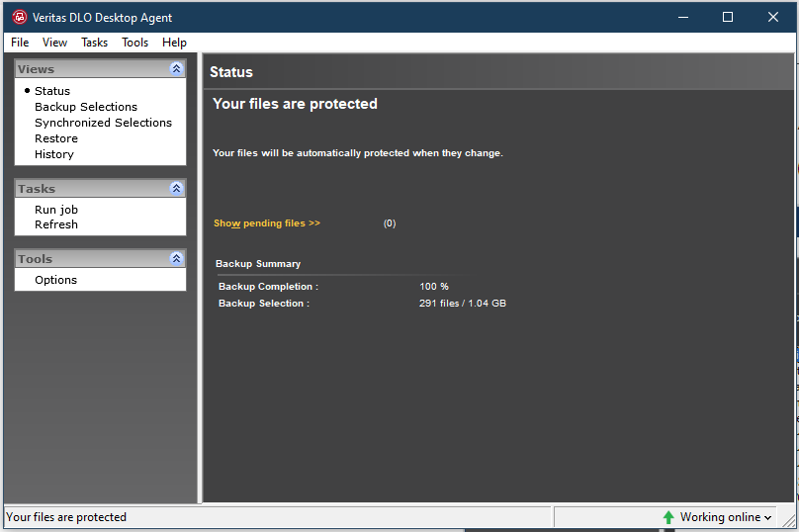Screen dimensions: 799x532
Task: Open Options under Tools panel
Action: pos(55,280)
